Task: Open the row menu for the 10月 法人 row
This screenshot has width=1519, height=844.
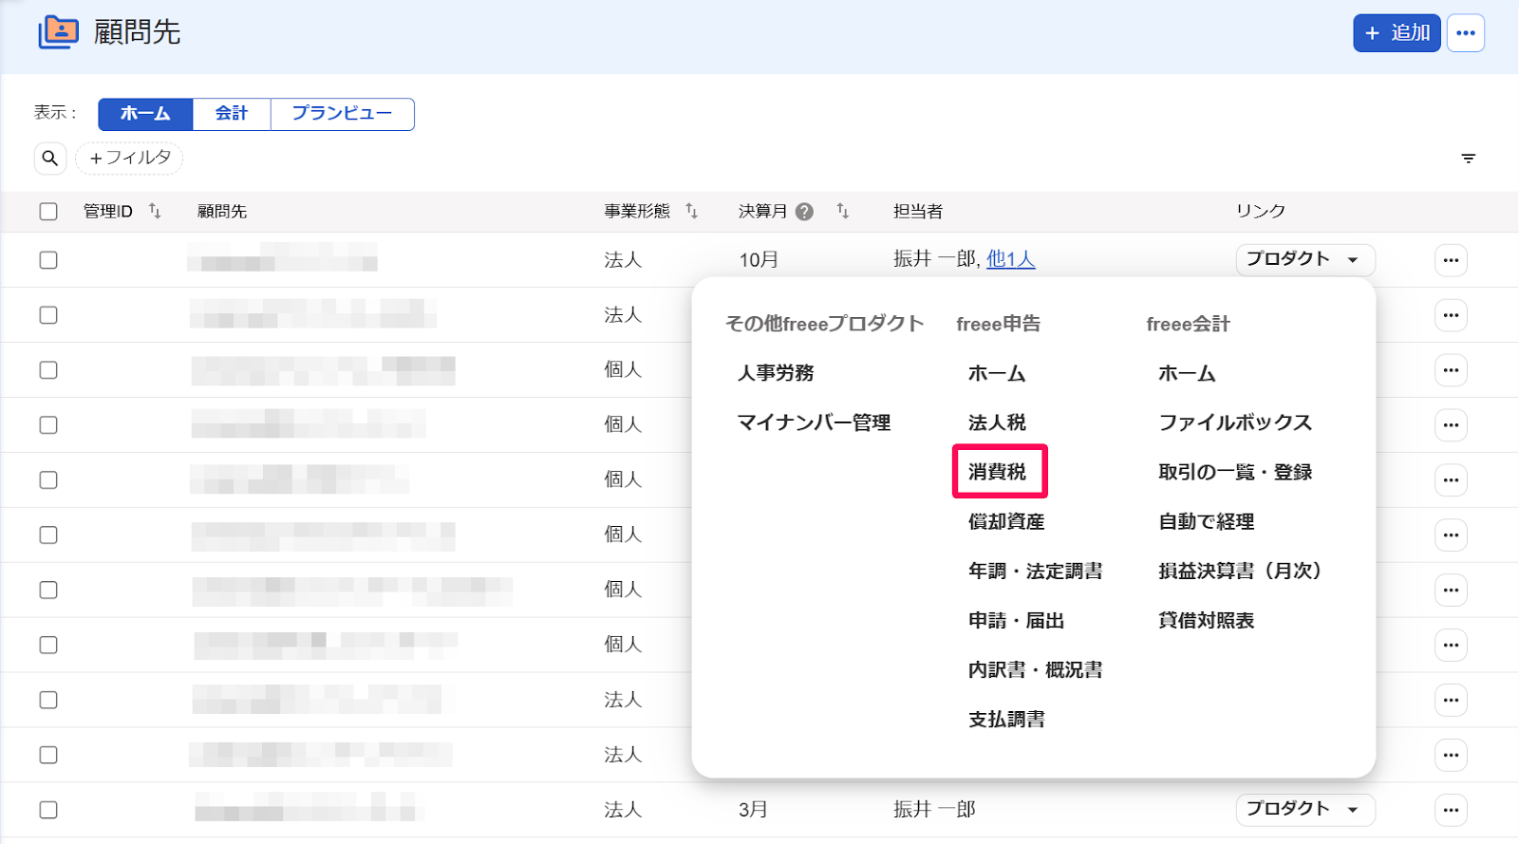Action: (1451, 260)
